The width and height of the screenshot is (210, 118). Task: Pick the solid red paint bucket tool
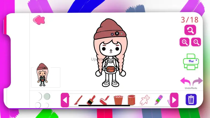pyautogui.click(x=131, y=100)
